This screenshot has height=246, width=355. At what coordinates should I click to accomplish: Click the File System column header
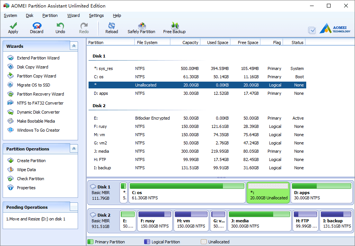pos(152,43)
